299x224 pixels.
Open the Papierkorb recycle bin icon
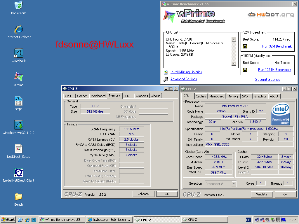click(x=18, y=5)
